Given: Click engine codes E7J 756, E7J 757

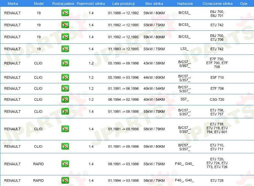Looking at the screenshot, I should (217, 112).
